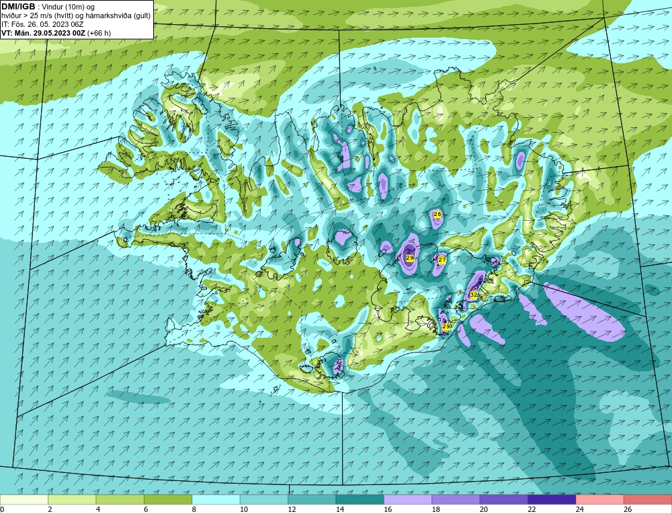672x514 pixels.
Task: Click the legend scale number 16
Action: tap(388, 509)
